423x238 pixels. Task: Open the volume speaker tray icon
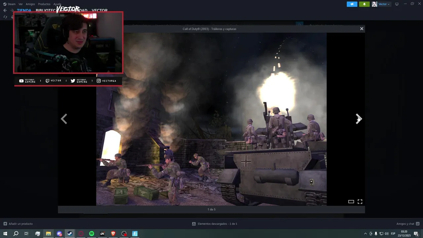(x=386, y=234)
